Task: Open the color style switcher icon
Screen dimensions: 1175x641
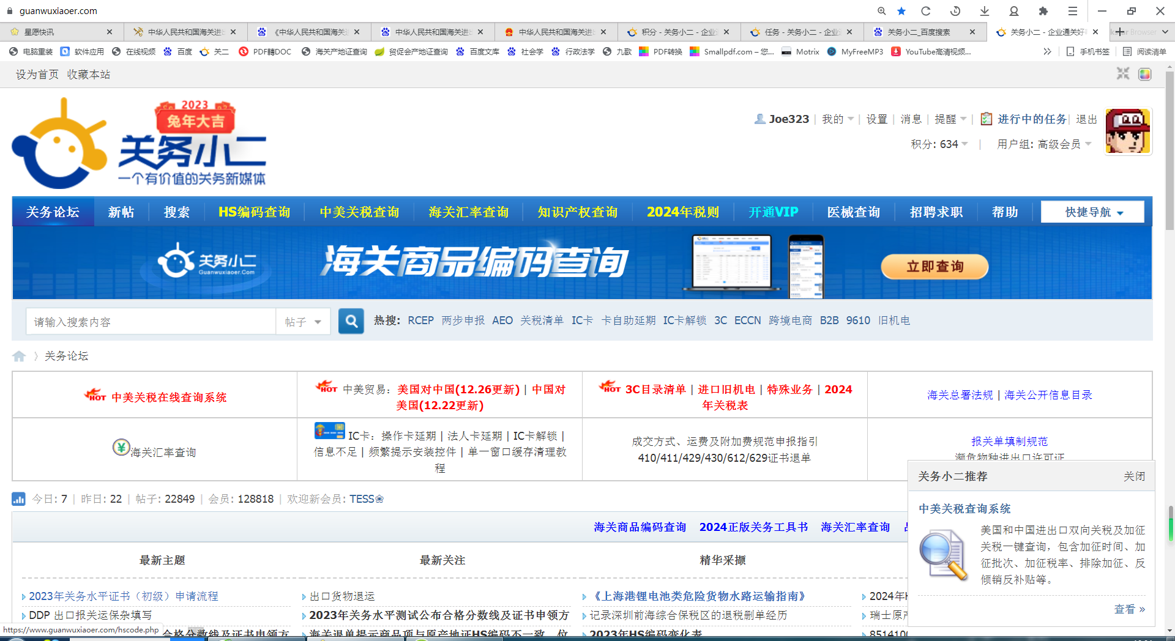Action: (x=1144, y=74)
